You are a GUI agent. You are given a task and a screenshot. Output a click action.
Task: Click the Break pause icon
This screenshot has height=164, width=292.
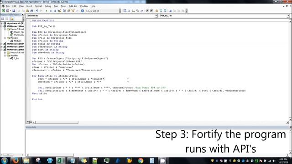51,11
